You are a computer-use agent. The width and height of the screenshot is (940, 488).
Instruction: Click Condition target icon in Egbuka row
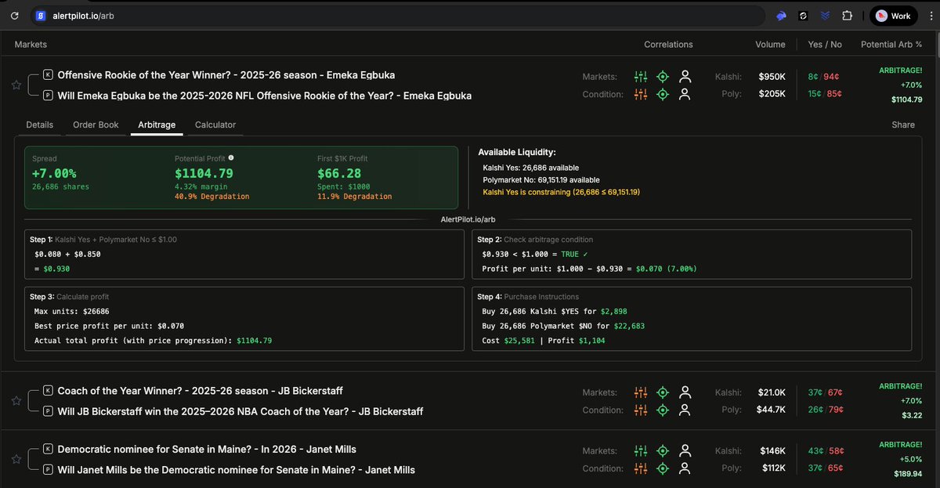click(663, 94)
